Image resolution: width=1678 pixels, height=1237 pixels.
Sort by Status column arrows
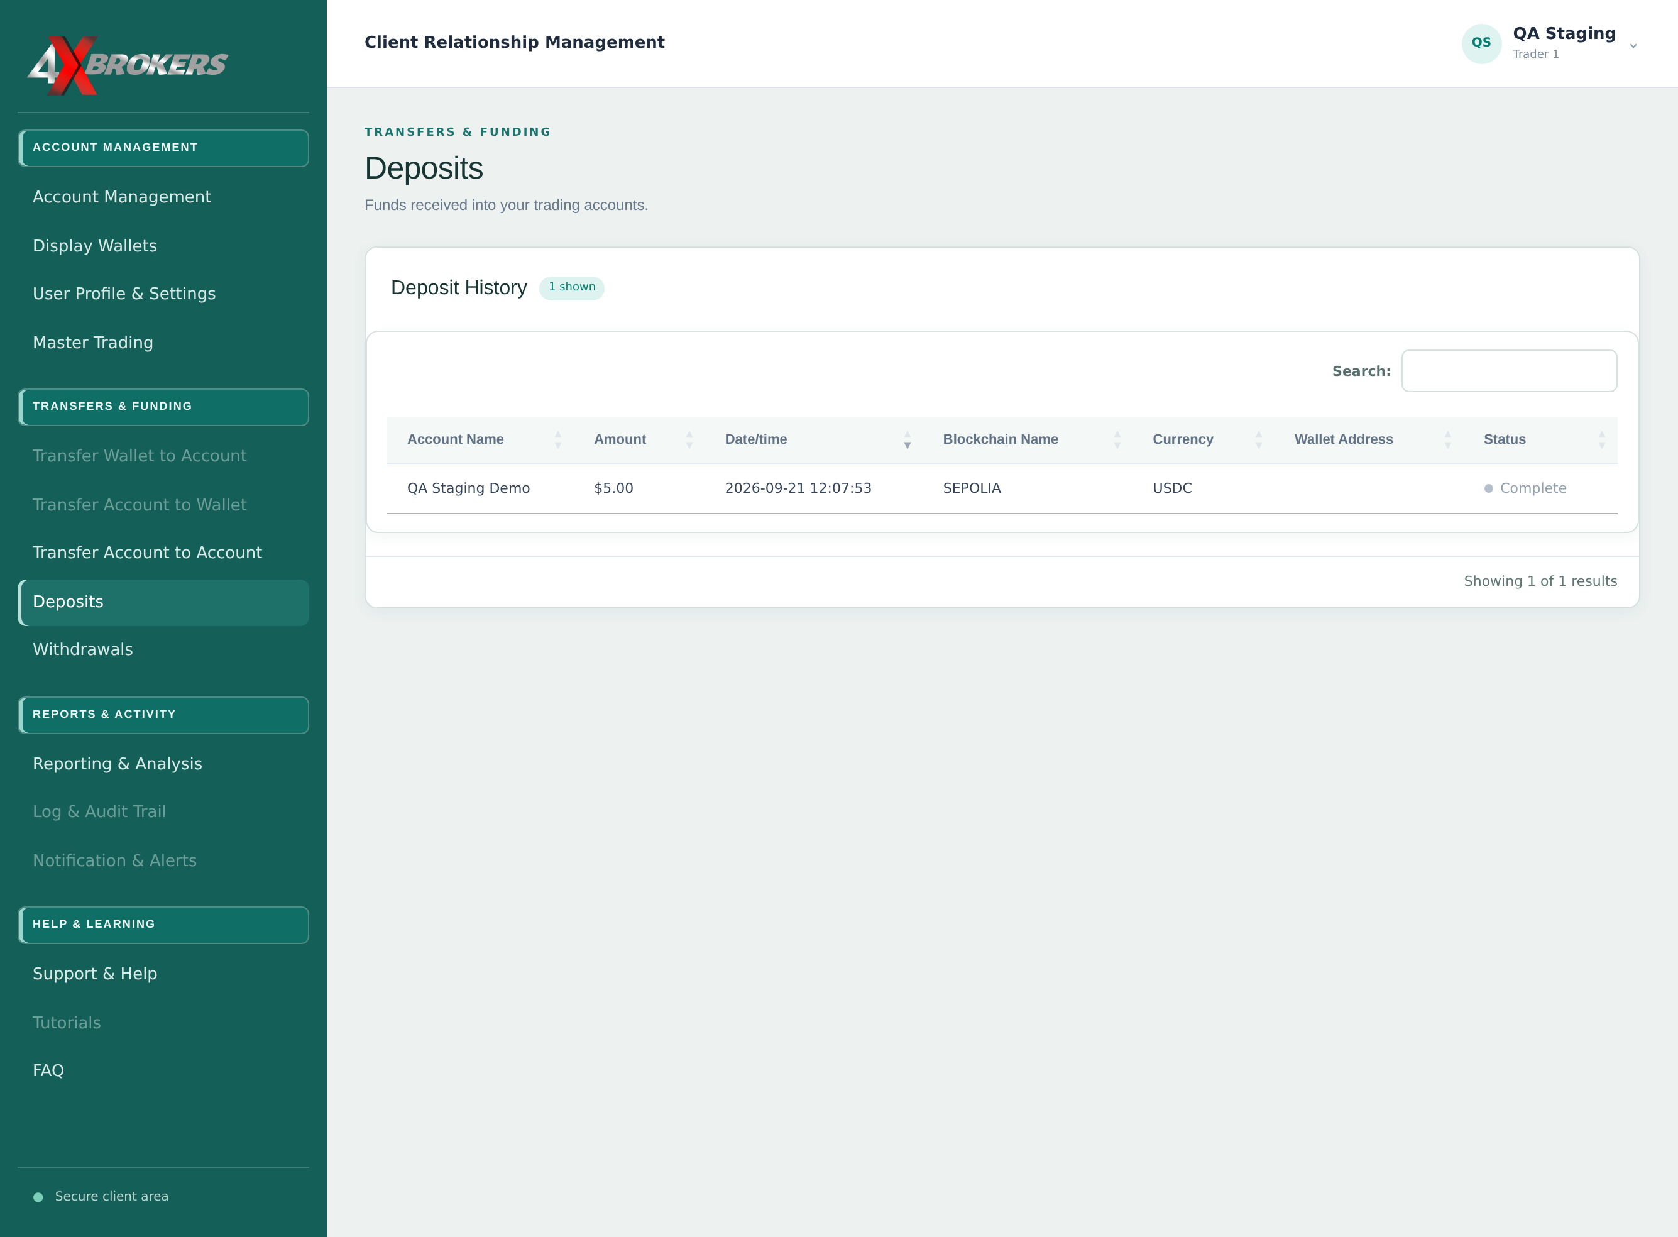point(1601,439)
